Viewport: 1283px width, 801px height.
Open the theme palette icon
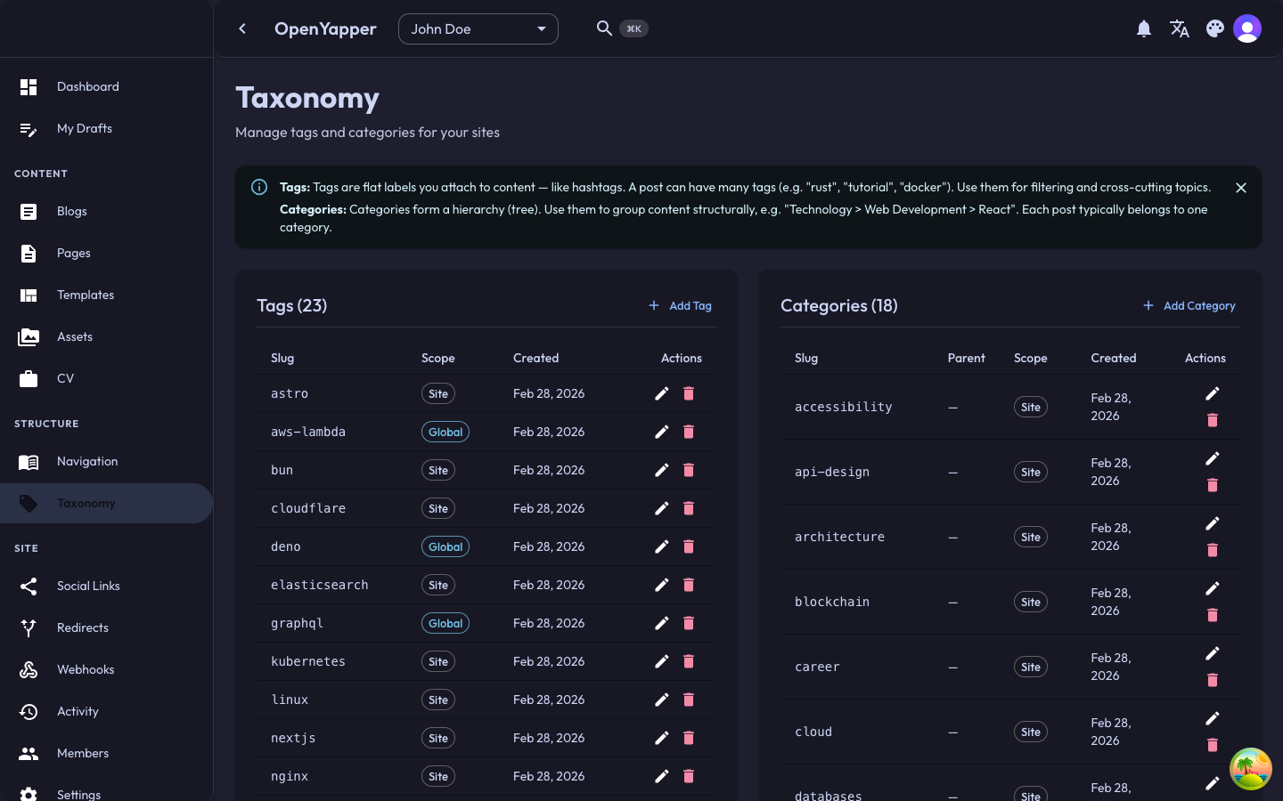point(1215,29)
